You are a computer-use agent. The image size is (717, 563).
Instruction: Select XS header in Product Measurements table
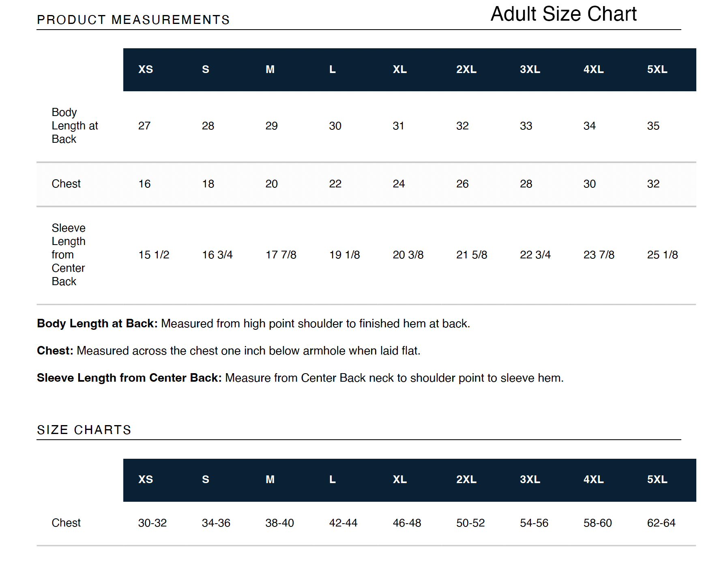pyautogui.click(x=146, y=69)
